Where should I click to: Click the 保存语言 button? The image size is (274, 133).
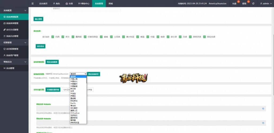coord(40,46)
